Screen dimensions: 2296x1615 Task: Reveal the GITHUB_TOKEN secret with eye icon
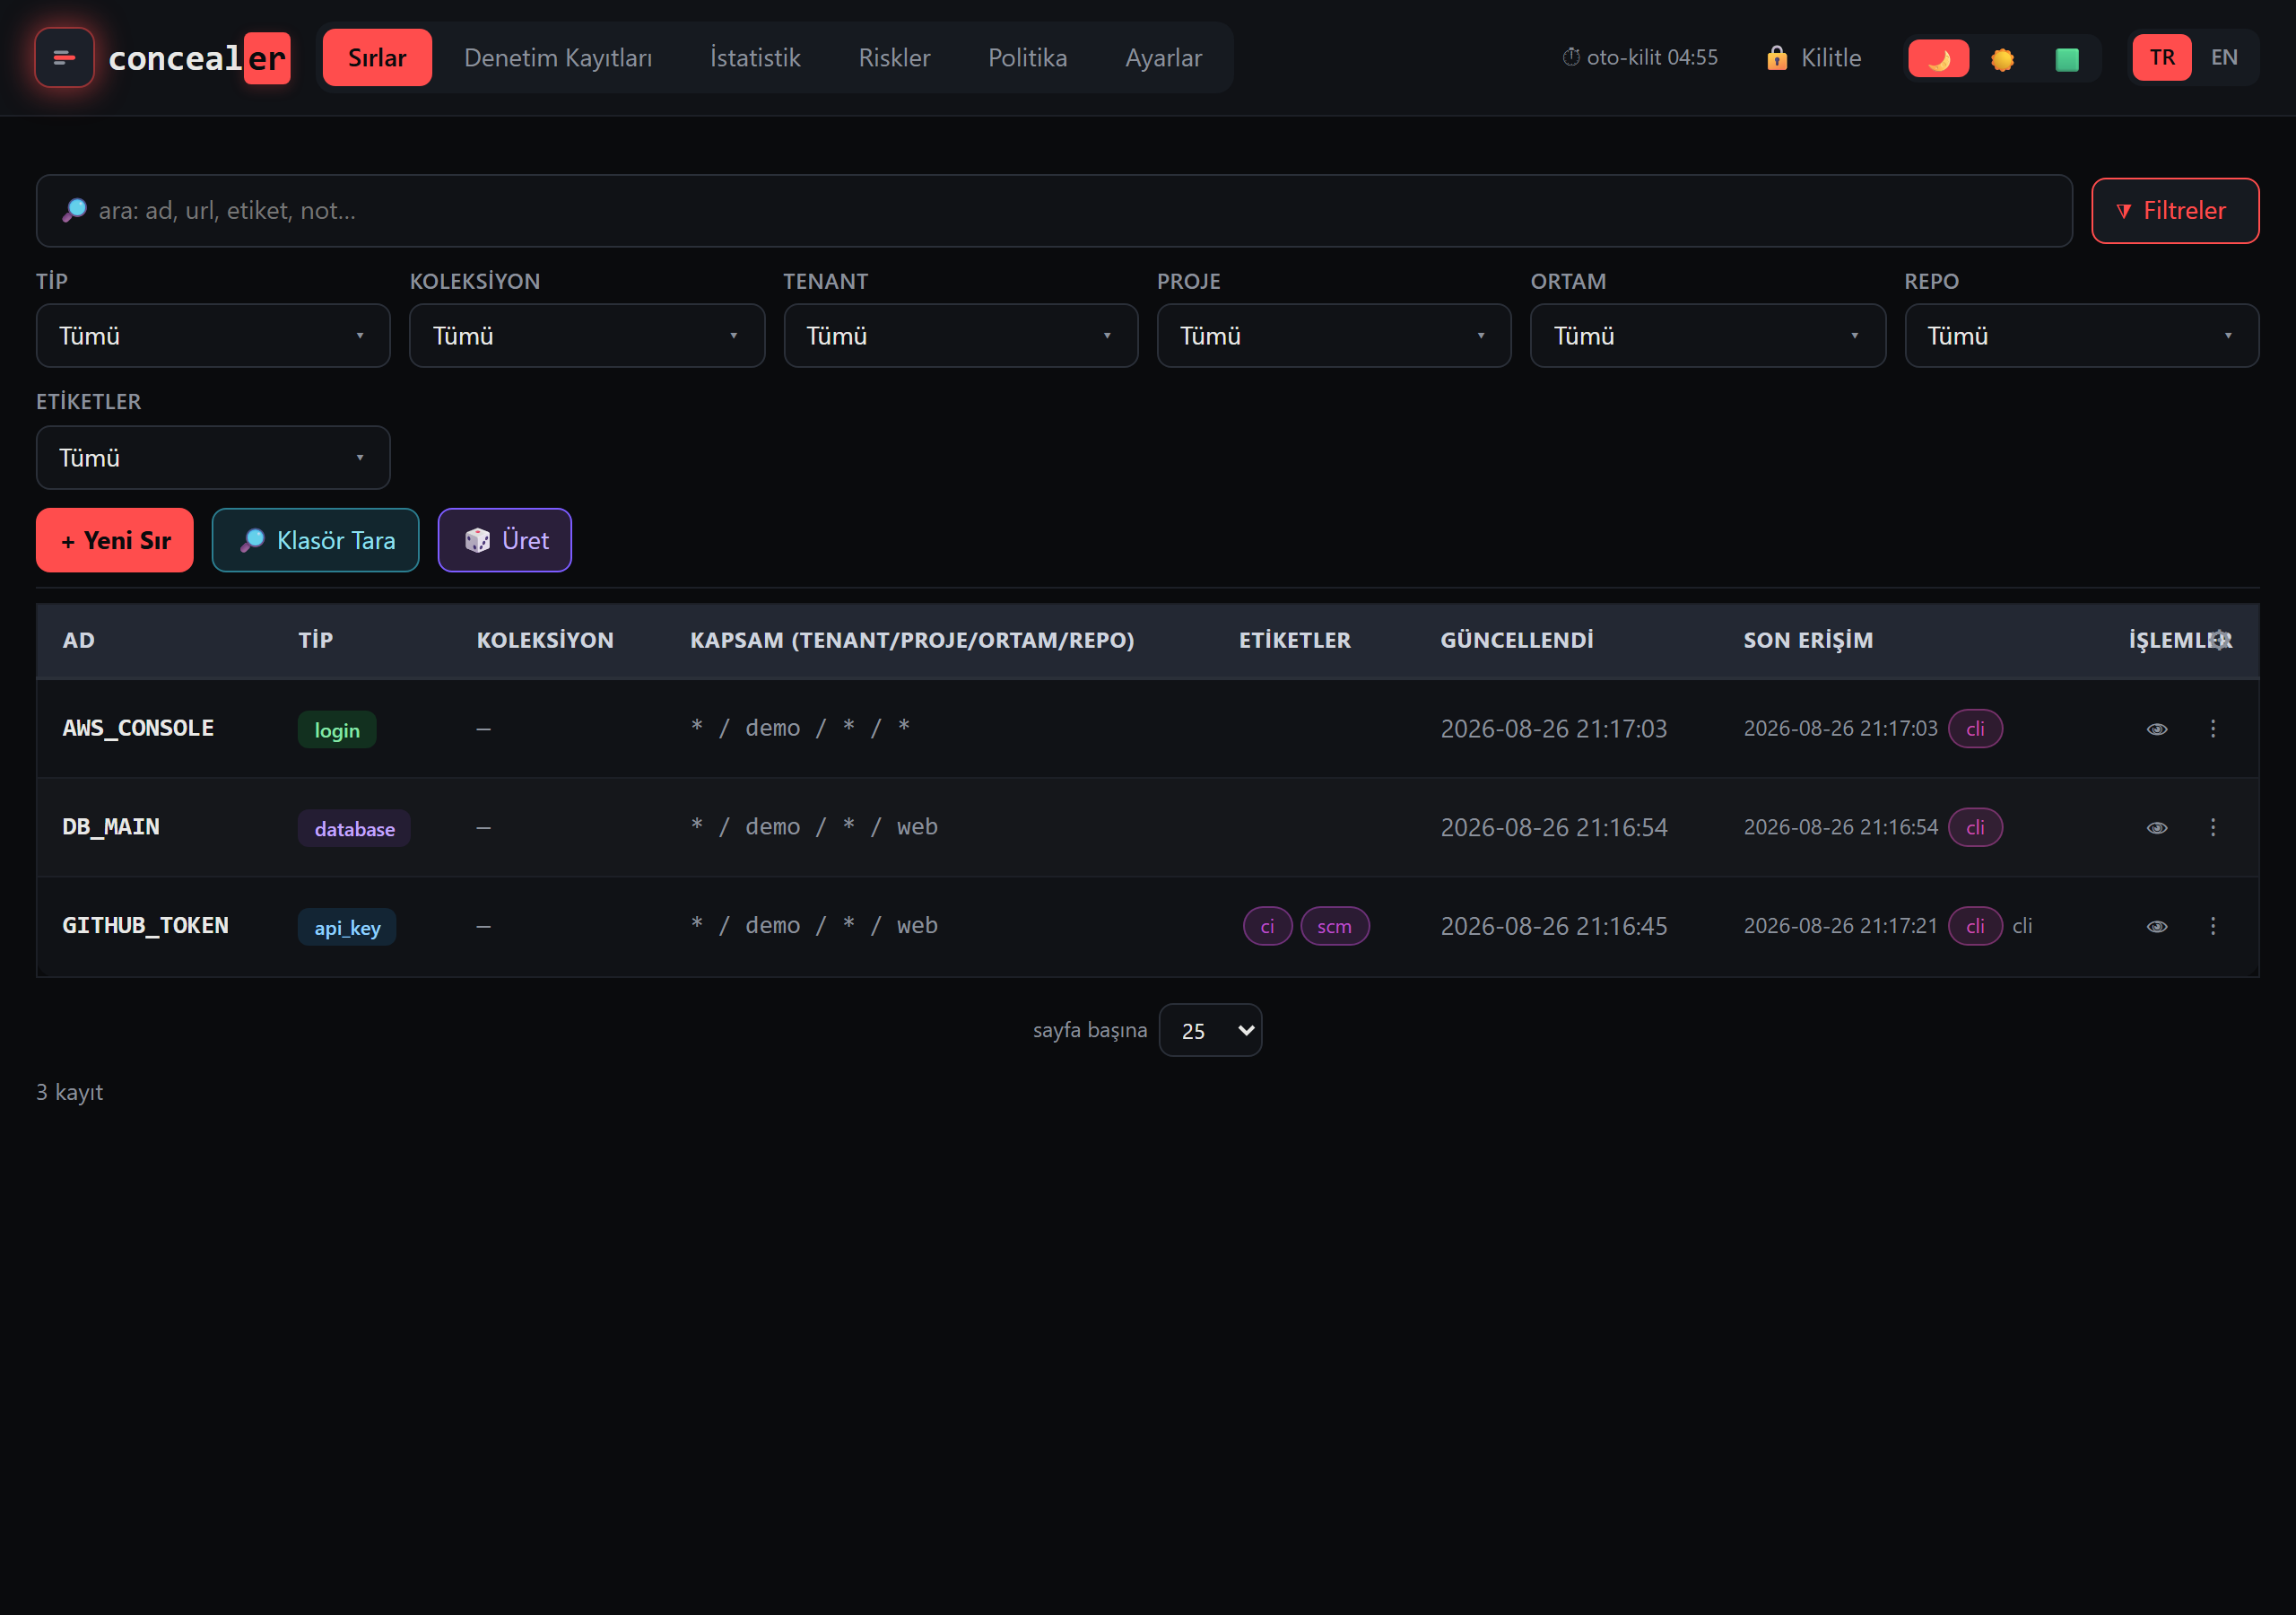click(x=2157, y=928)
